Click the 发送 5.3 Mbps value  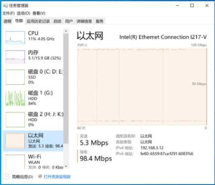click(94, 143)
